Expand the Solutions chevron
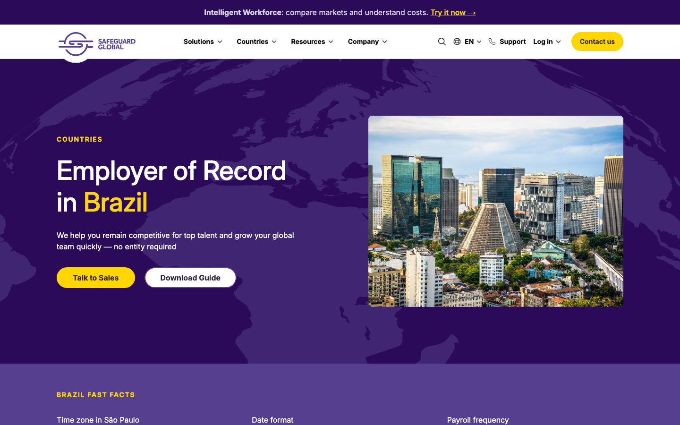Screen dimensions: 680x425 220,42
